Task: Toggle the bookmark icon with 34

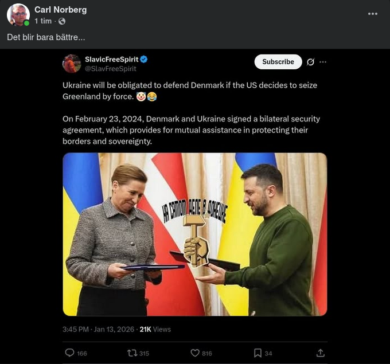Action: [x=258, y=353]
